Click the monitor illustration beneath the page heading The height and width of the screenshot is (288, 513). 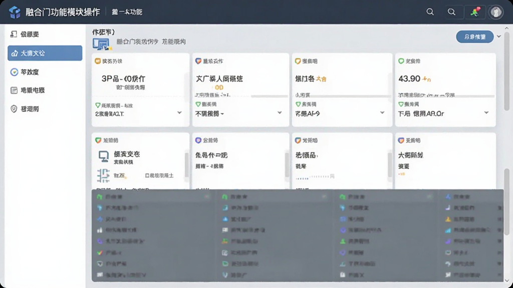(101, 44)
